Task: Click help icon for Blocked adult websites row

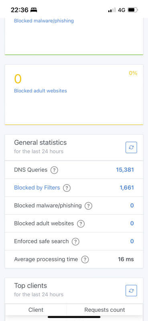Action: 81,223
